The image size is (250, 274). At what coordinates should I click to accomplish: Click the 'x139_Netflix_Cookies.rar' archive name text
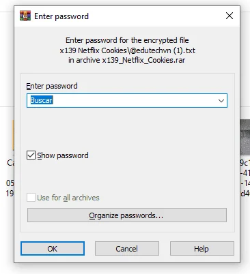143,60
